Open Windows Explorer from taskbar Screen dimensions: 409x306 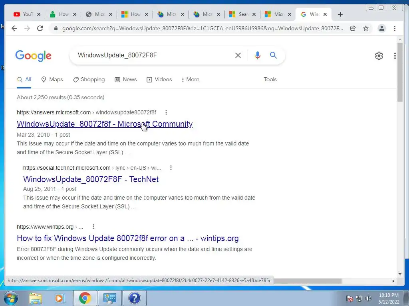[x=36, y=298]
